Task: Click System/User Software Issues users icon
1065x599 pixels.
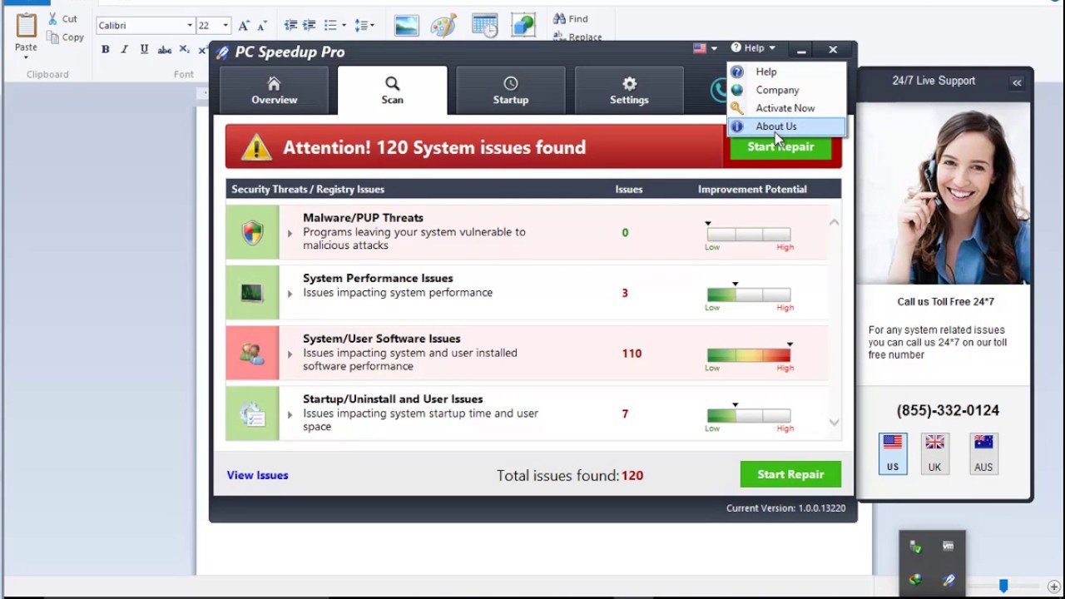Action: (252, 353)
